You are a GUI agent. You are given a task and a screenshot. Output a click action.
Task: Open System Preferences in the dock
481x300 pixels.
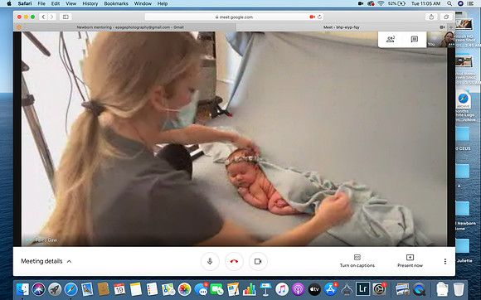[379, 289]
